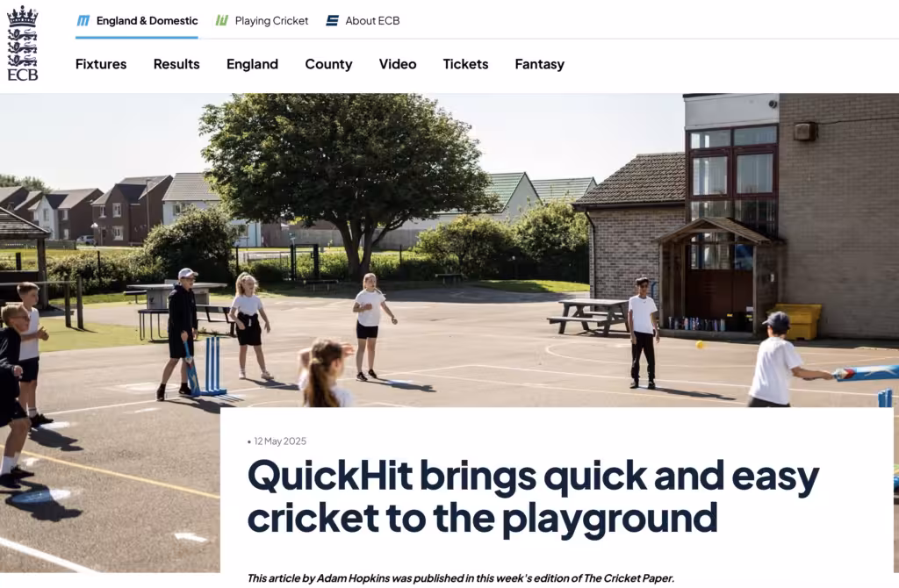Open the Video section
This screenshot has height=588, width=899.
point(398,64)
